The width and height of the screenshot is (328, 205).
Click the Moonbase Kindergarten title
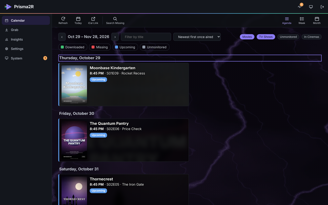click(x=112, y=68)
